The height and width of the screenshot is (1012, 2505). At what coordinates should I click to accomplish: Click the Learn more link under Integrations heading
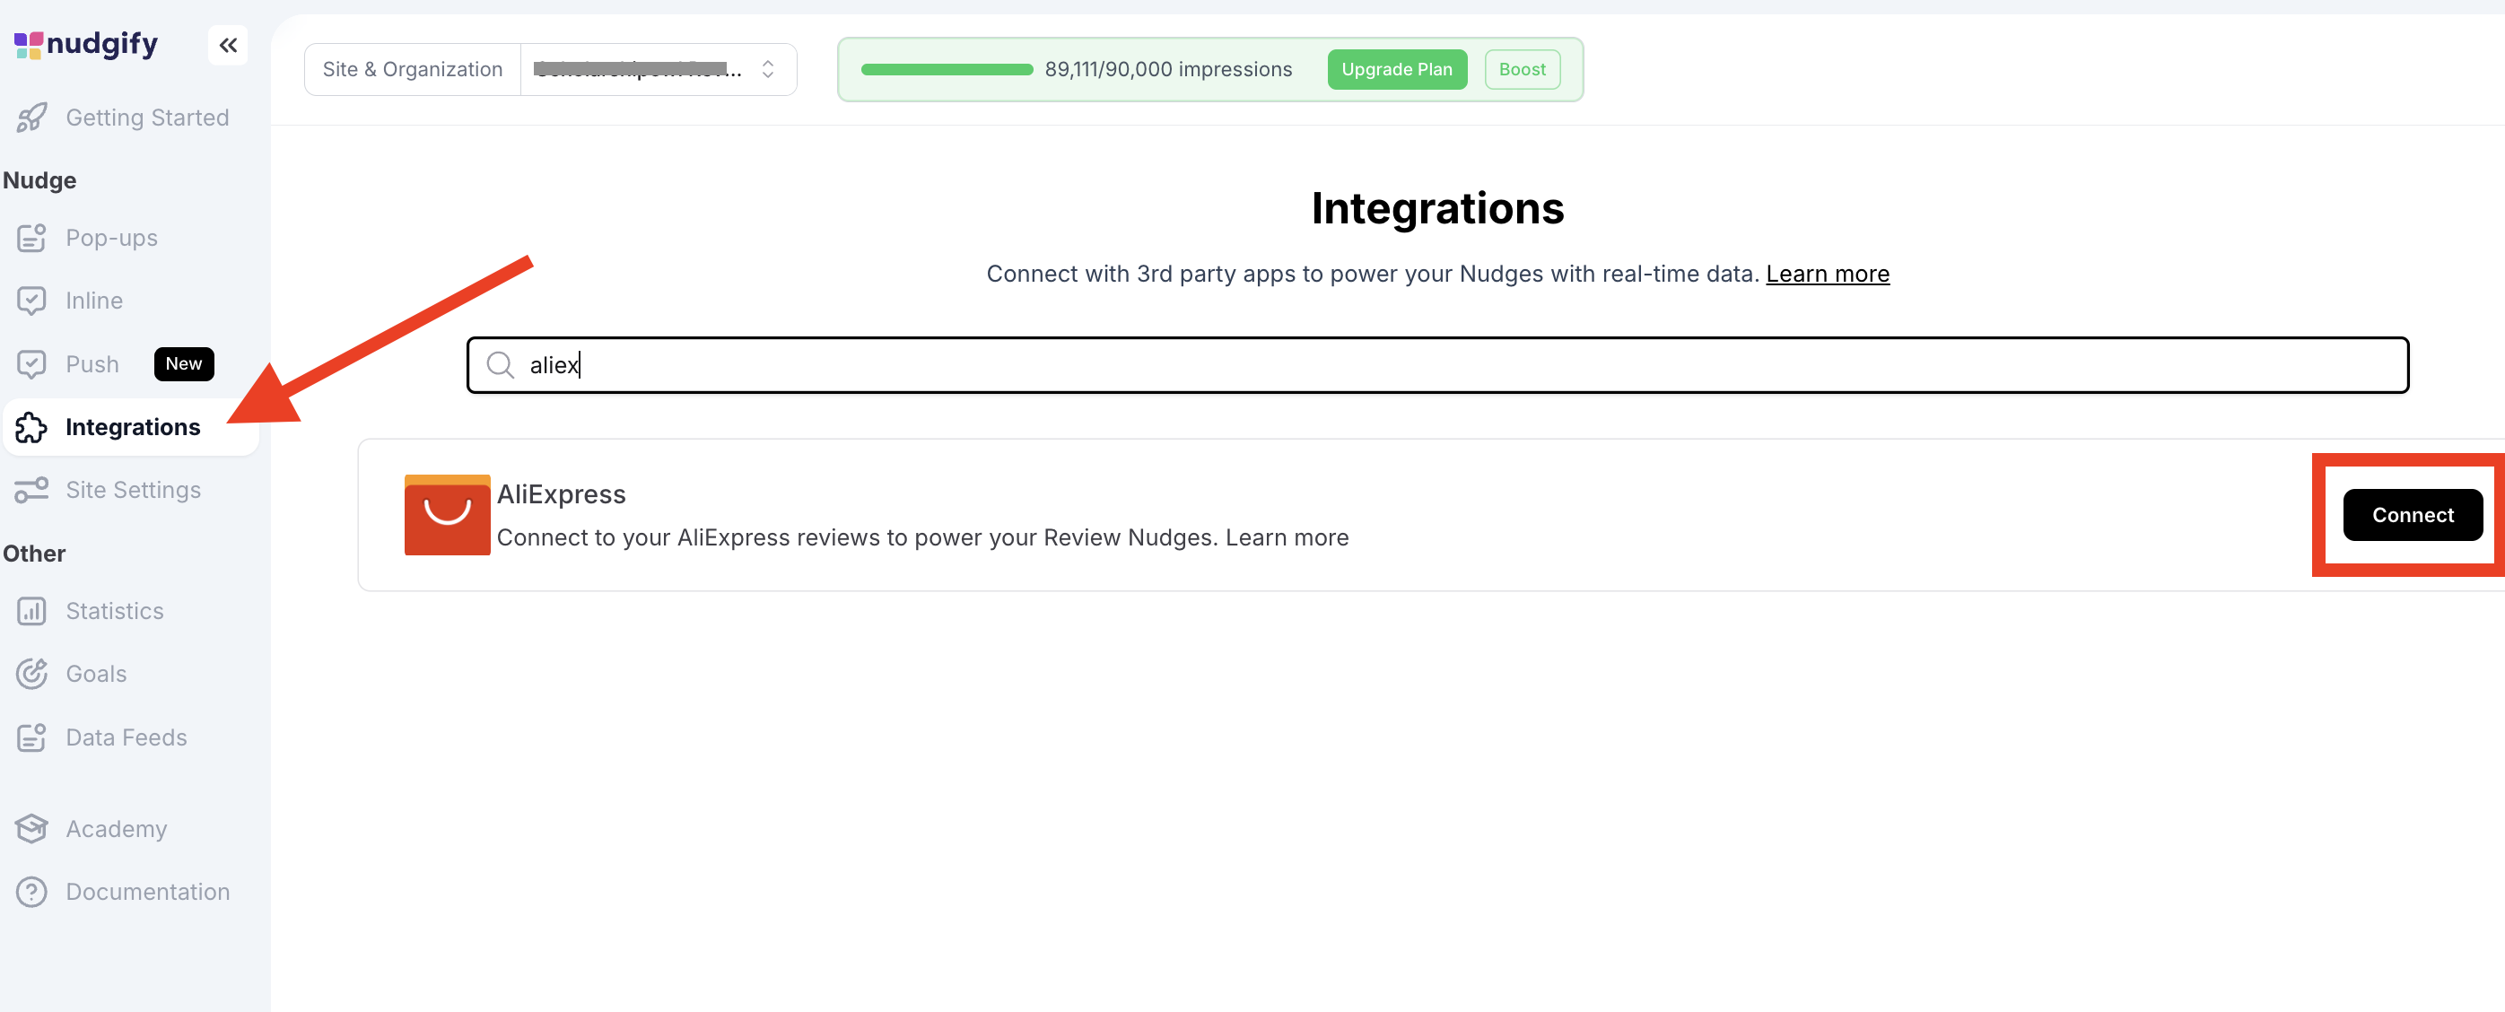(x=1826, y=275)
